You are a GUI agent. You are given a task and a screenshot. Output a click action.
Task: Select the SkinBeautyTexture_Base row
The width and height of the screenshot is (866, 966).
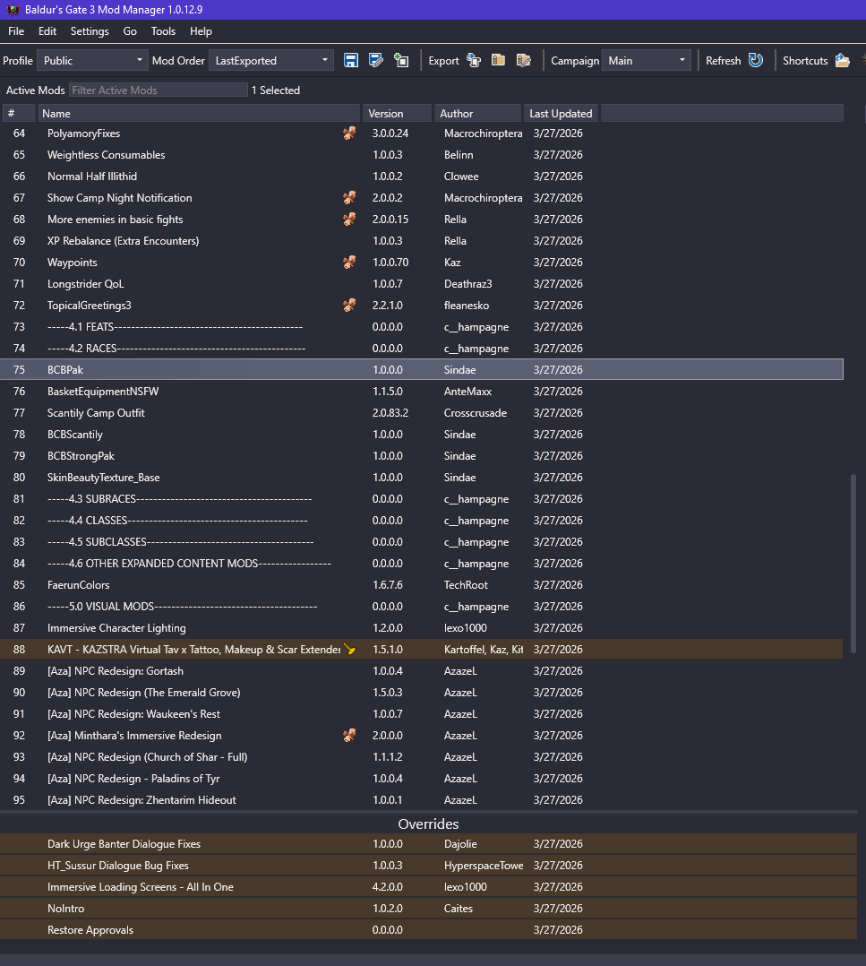(x=422, y=478)
